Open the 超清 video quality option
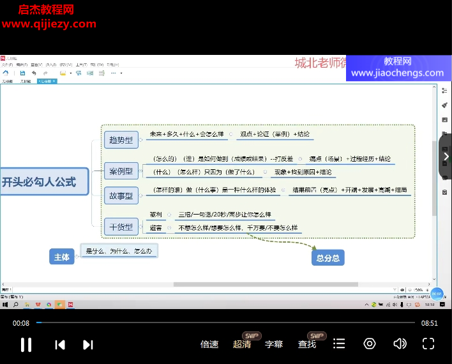 coord(242,344)
